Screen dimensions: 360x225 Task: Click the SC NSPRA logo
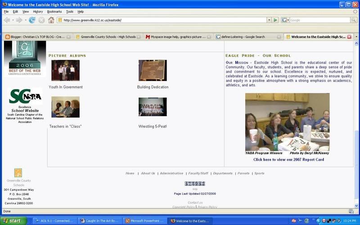click(x=25, y=96)
